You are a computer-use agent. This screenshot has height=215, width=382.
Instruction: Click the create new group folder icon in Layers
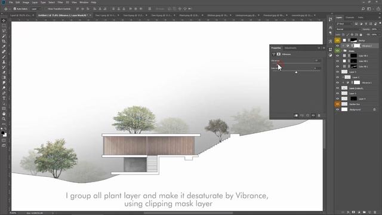point(364,213)
